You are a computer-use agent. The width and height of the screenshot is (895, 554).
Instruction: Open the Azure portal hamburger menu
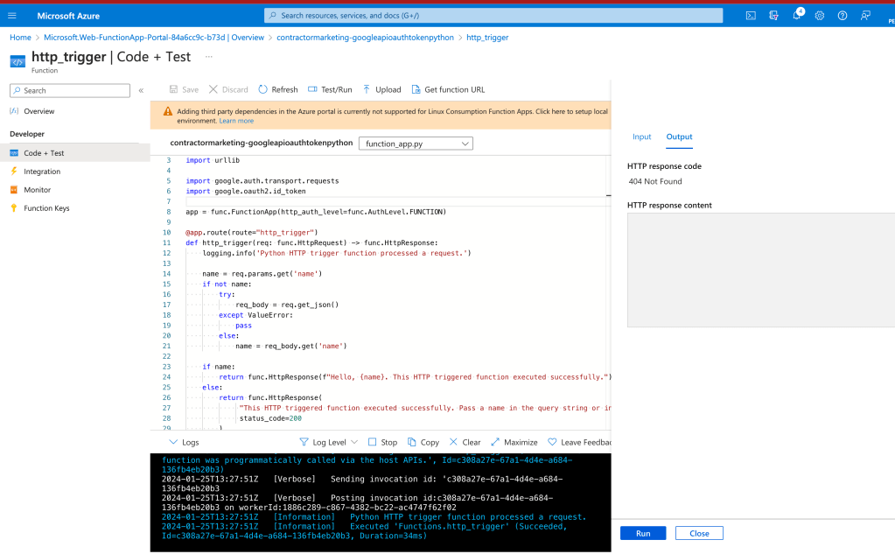(x=12, y=16)
